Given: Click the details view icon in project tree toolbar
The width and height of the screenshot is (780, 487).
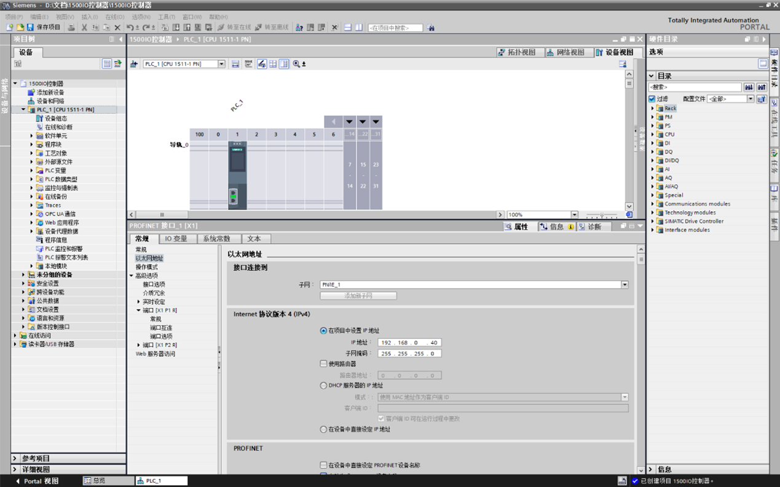Looking at the screenshot, I should 107,64.
